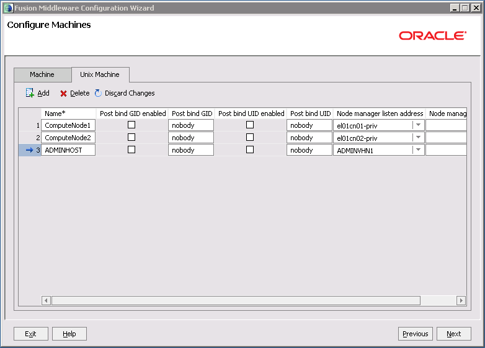Proceed with the Next button

(454, 334)
